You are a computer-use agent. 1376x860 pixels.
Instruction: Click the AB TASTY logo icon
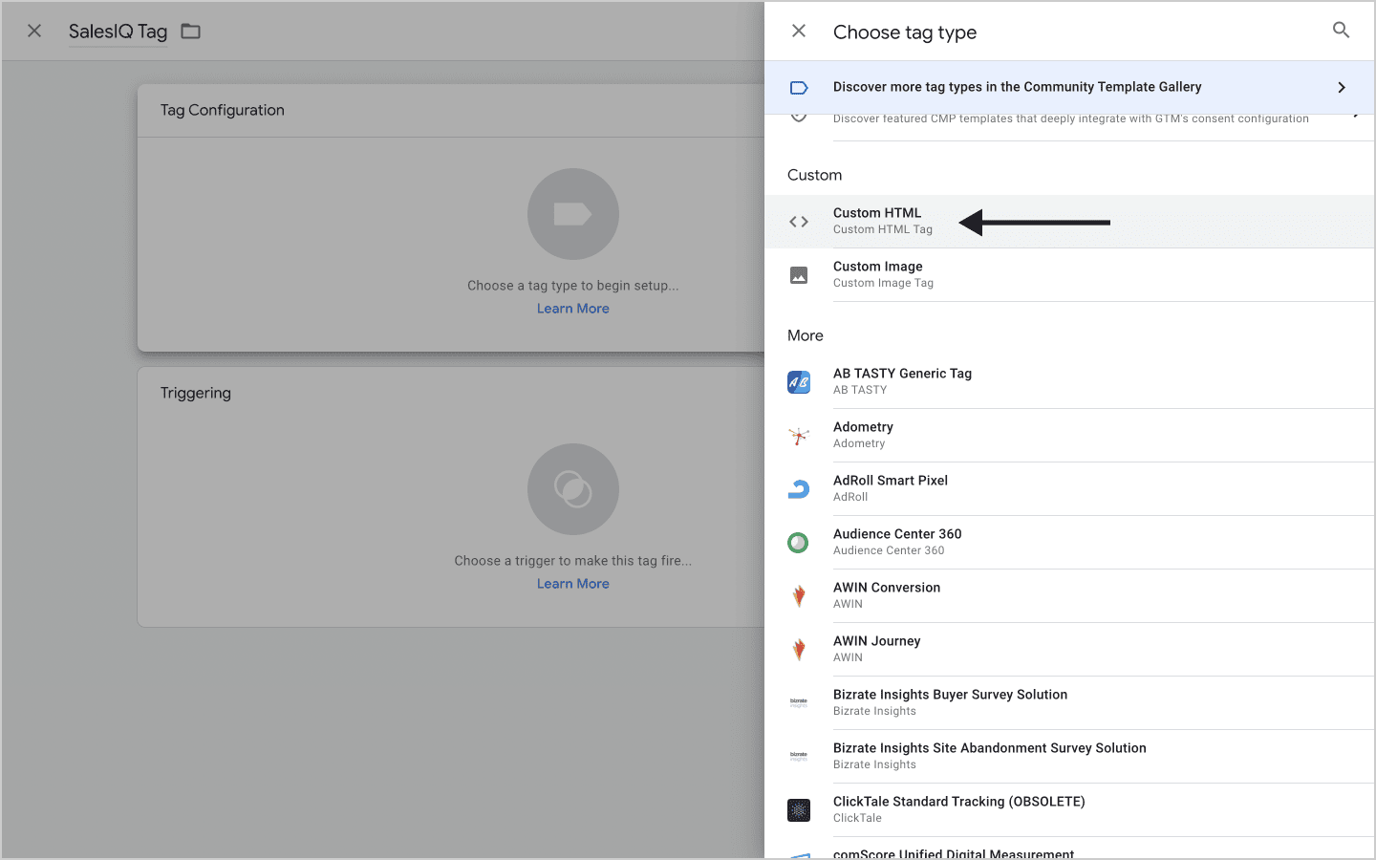tap(799, 382)
